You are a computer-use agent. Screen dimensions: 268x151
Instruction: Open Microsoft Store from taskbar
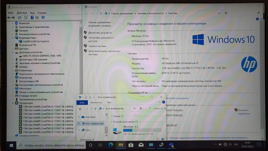[x=131, y=145]
